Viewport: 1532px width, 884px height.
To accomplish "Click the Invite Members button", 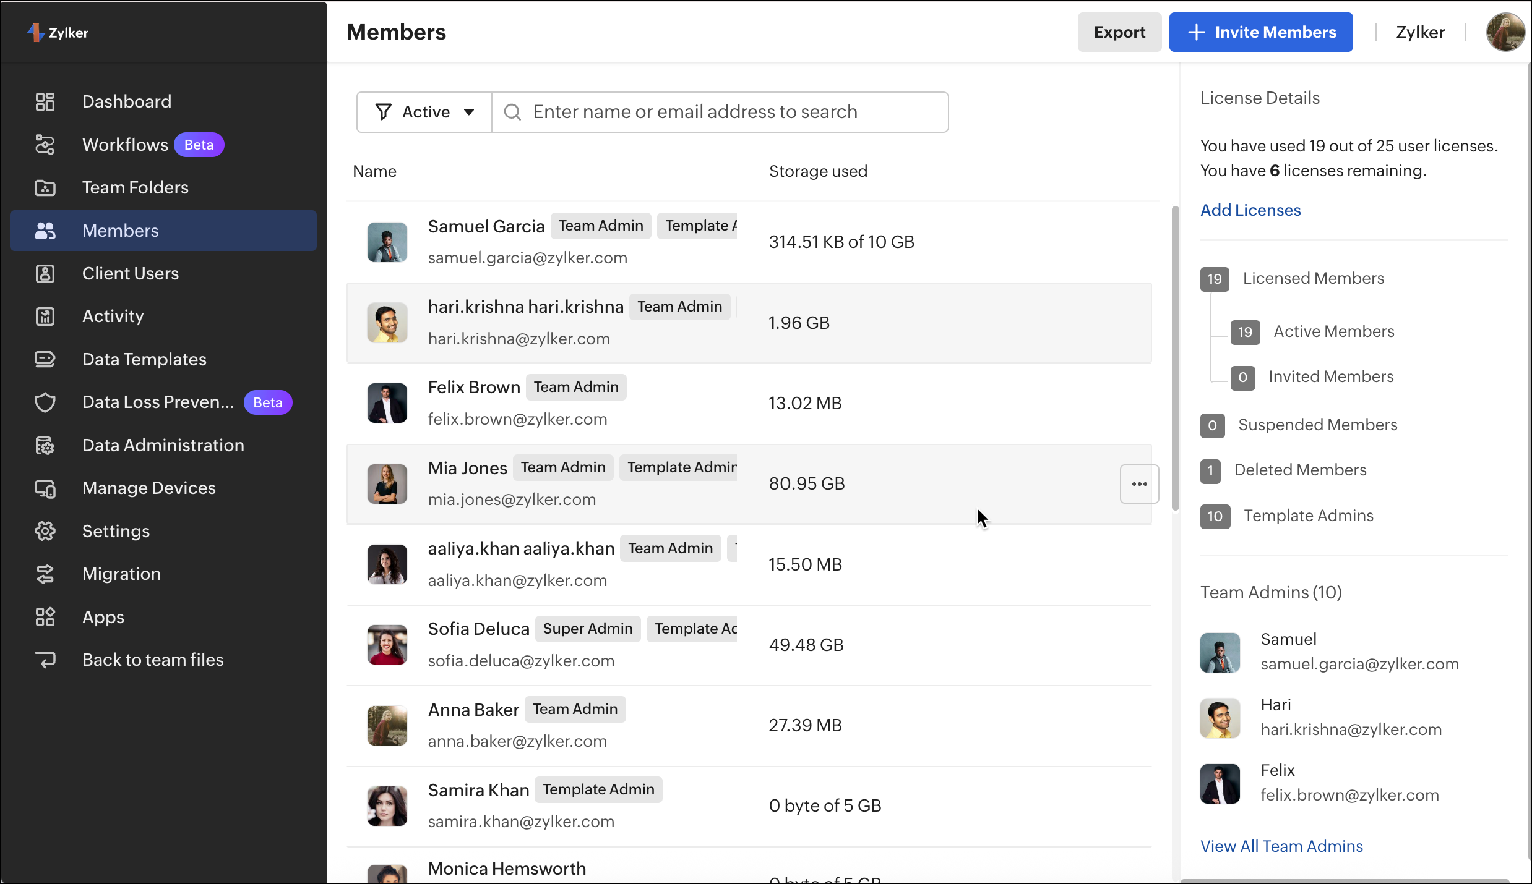I will click(1260, 32).
